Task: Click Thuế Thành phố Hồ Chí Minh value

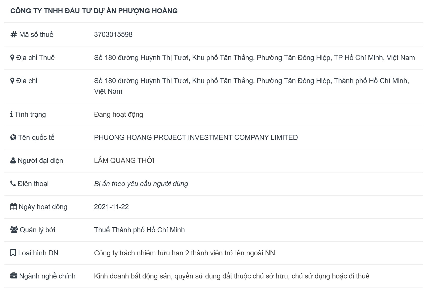Action: pyautogui.click(x=139, y=230)
